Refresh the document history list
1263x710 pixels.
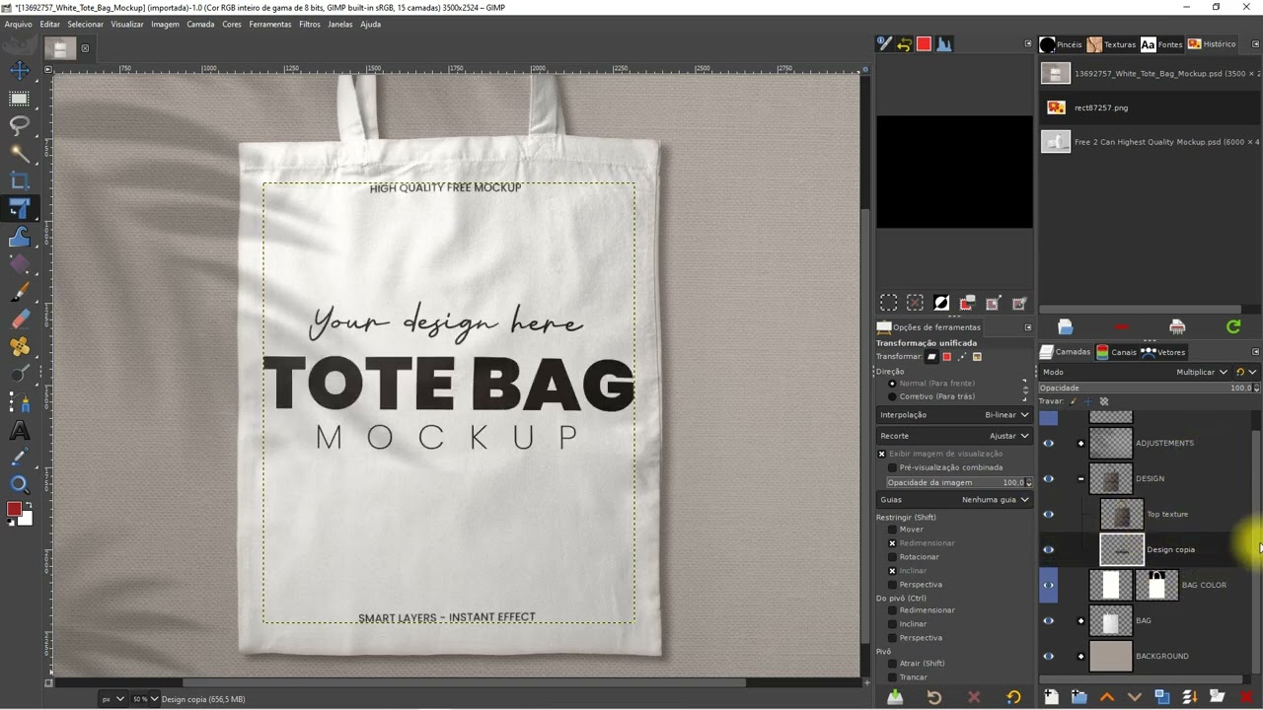1233,326
